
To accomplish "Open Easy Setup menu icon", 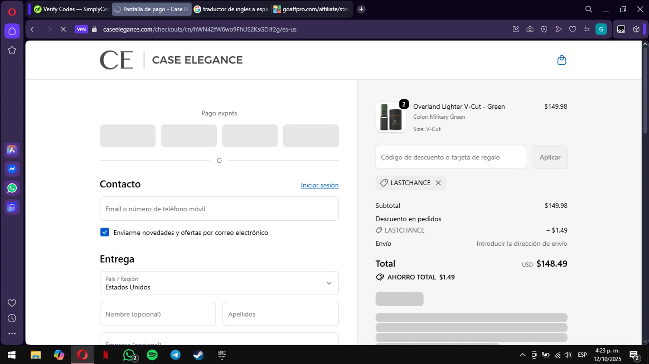I will pos(587,29).
